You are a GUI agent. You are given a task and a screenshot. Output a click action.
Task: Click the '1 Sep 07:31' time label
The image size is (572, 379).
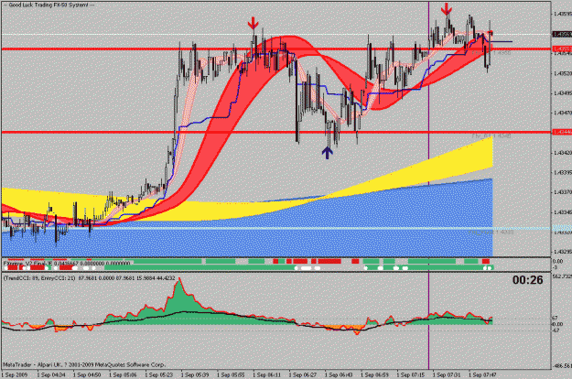(x=447, y=374)
